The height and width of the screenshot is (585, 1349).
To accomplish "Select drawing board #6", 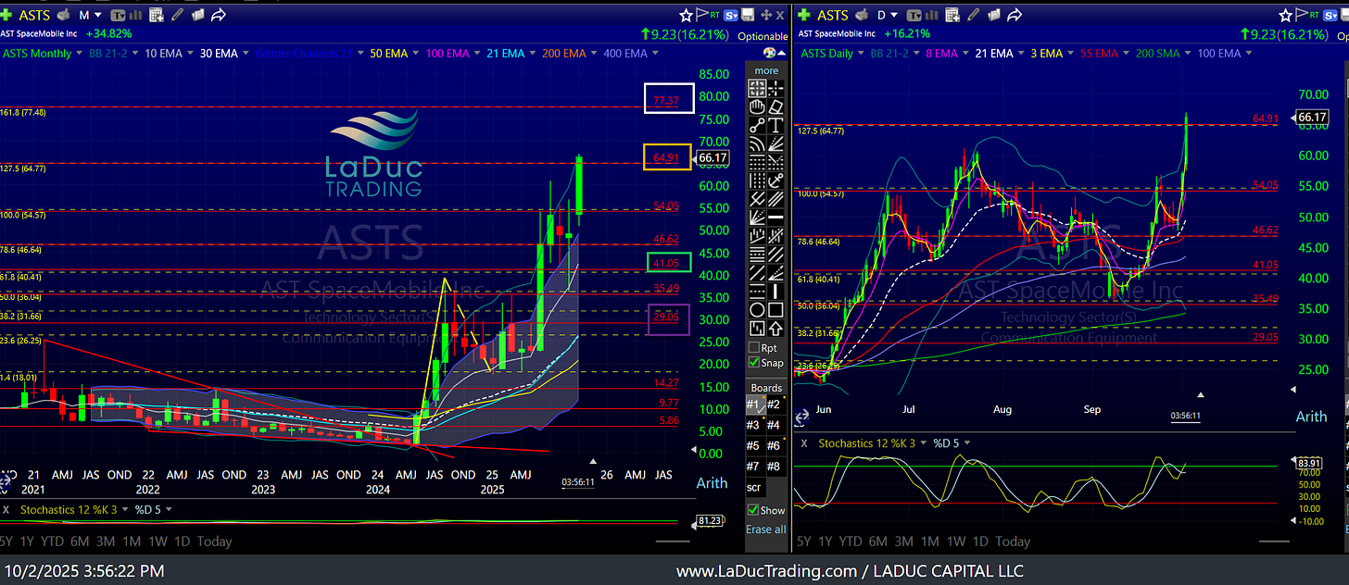I will click(776, 445).
